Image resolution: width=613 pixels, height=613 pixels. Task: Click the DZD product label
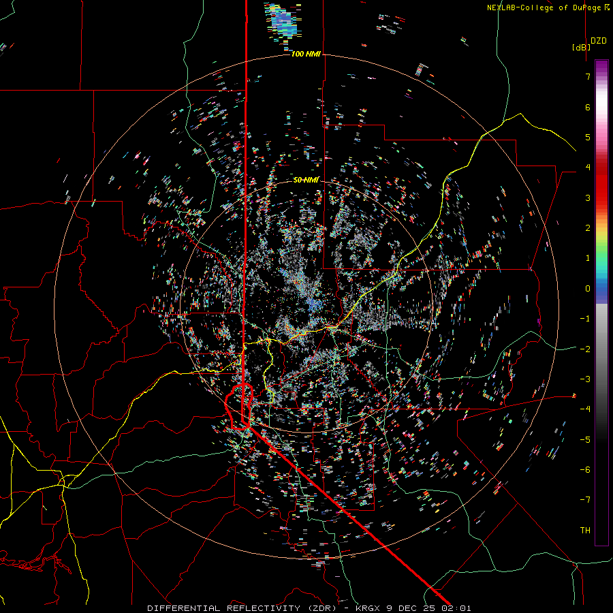pyautogui.click(x=599, y=41)
